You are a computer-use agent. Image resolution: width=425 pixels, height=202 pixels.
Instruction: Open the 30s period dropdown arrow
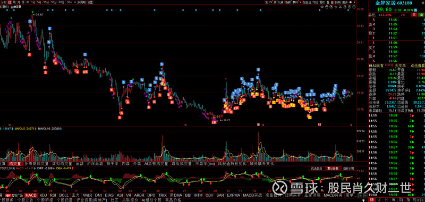point(75,2)
